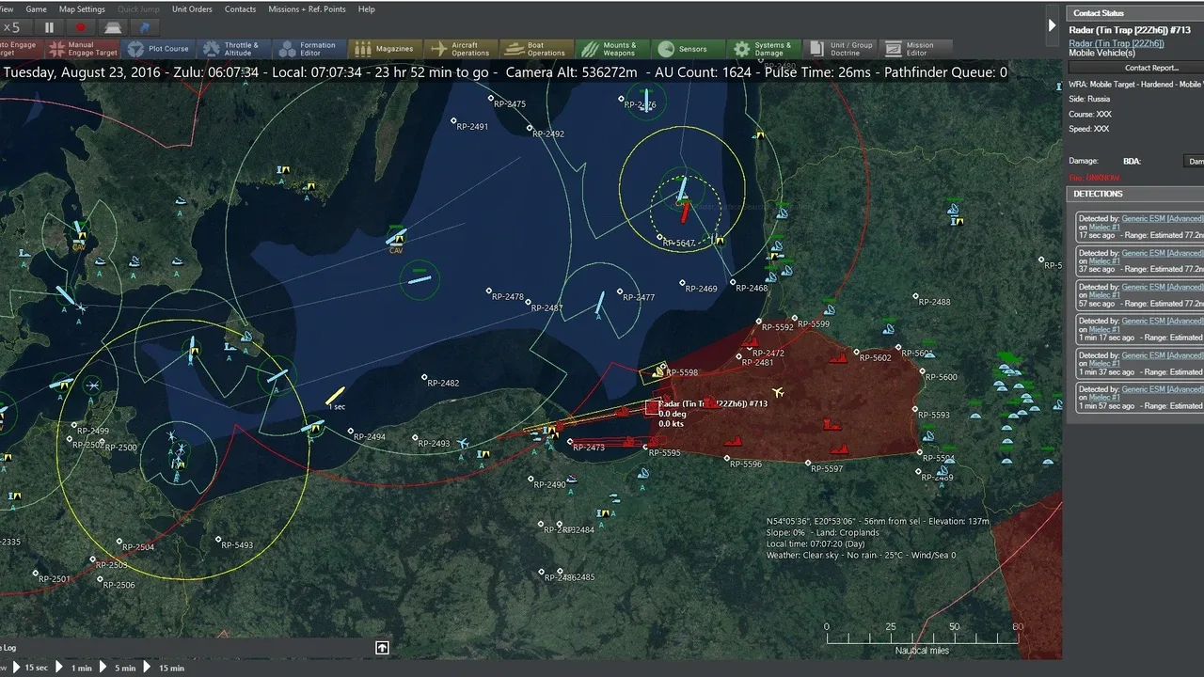
Task: Show the Sensors window
Action: [x=683, y=49]
